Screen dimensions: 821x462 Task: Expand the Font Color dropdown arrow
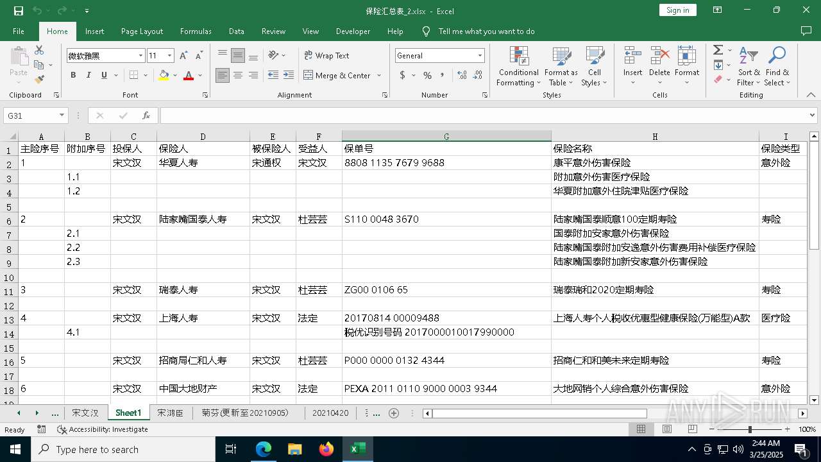[200, 75]
